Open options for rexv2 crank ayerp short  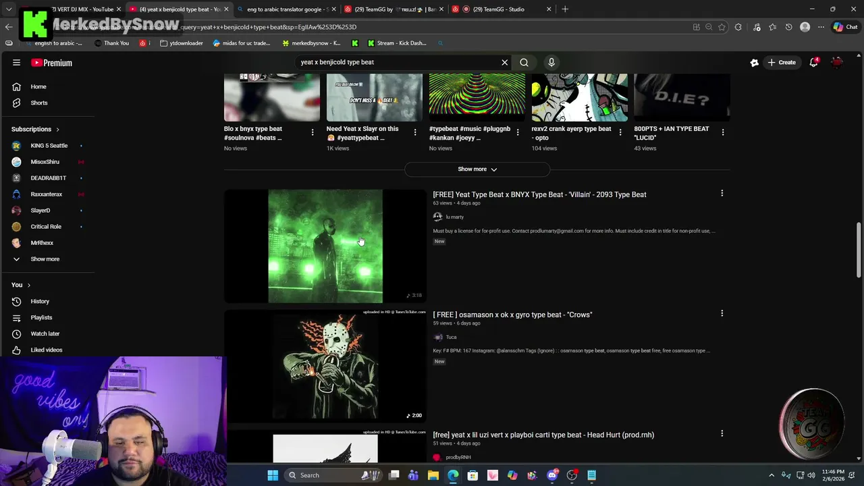pos(620,132)
